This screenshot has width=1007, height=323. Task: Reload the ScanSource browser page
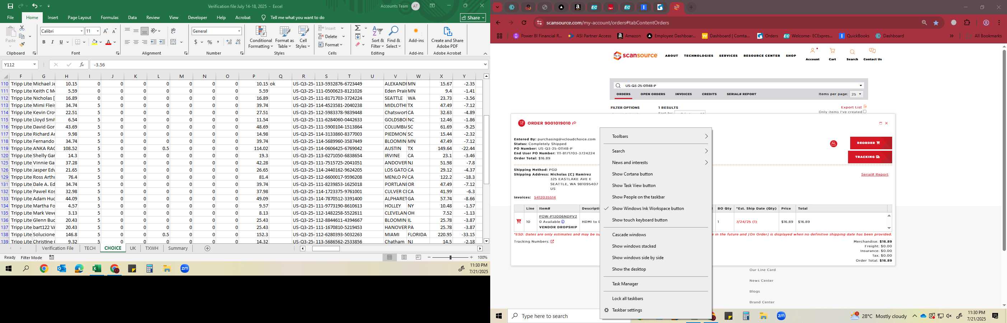[x=524, y=23]
